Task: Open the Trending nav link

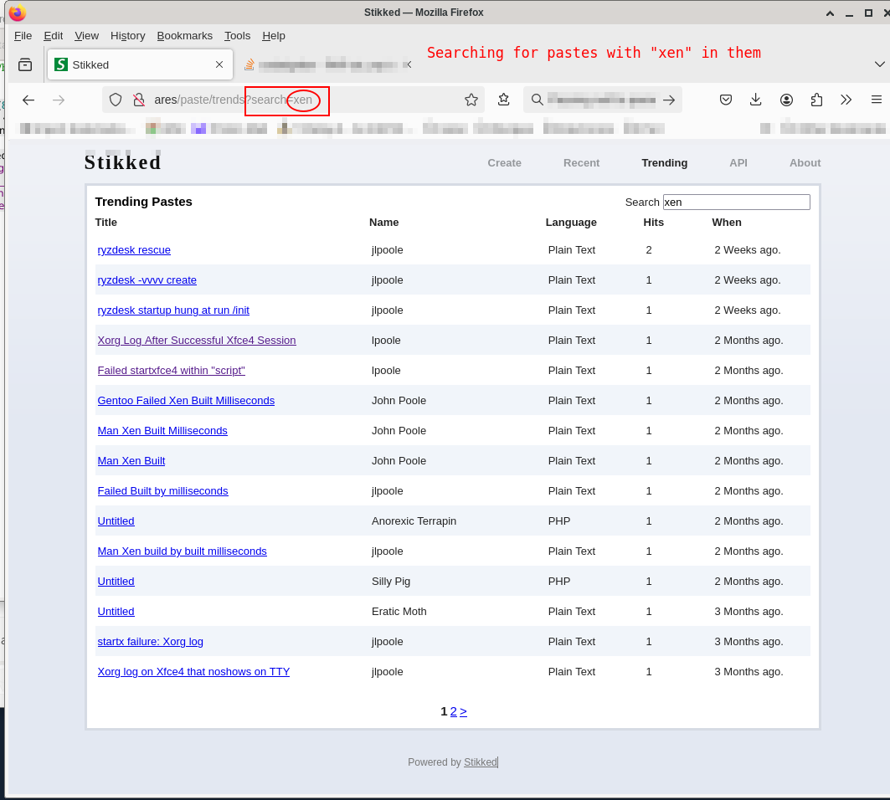Action: point(664,163)
